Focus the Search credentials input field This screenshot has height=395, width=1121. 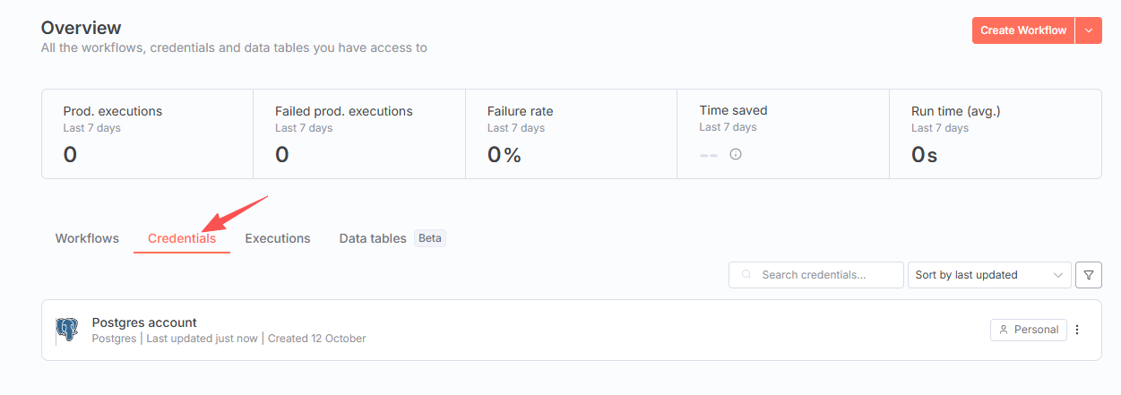pyautogui.click(x=824, y=275)
